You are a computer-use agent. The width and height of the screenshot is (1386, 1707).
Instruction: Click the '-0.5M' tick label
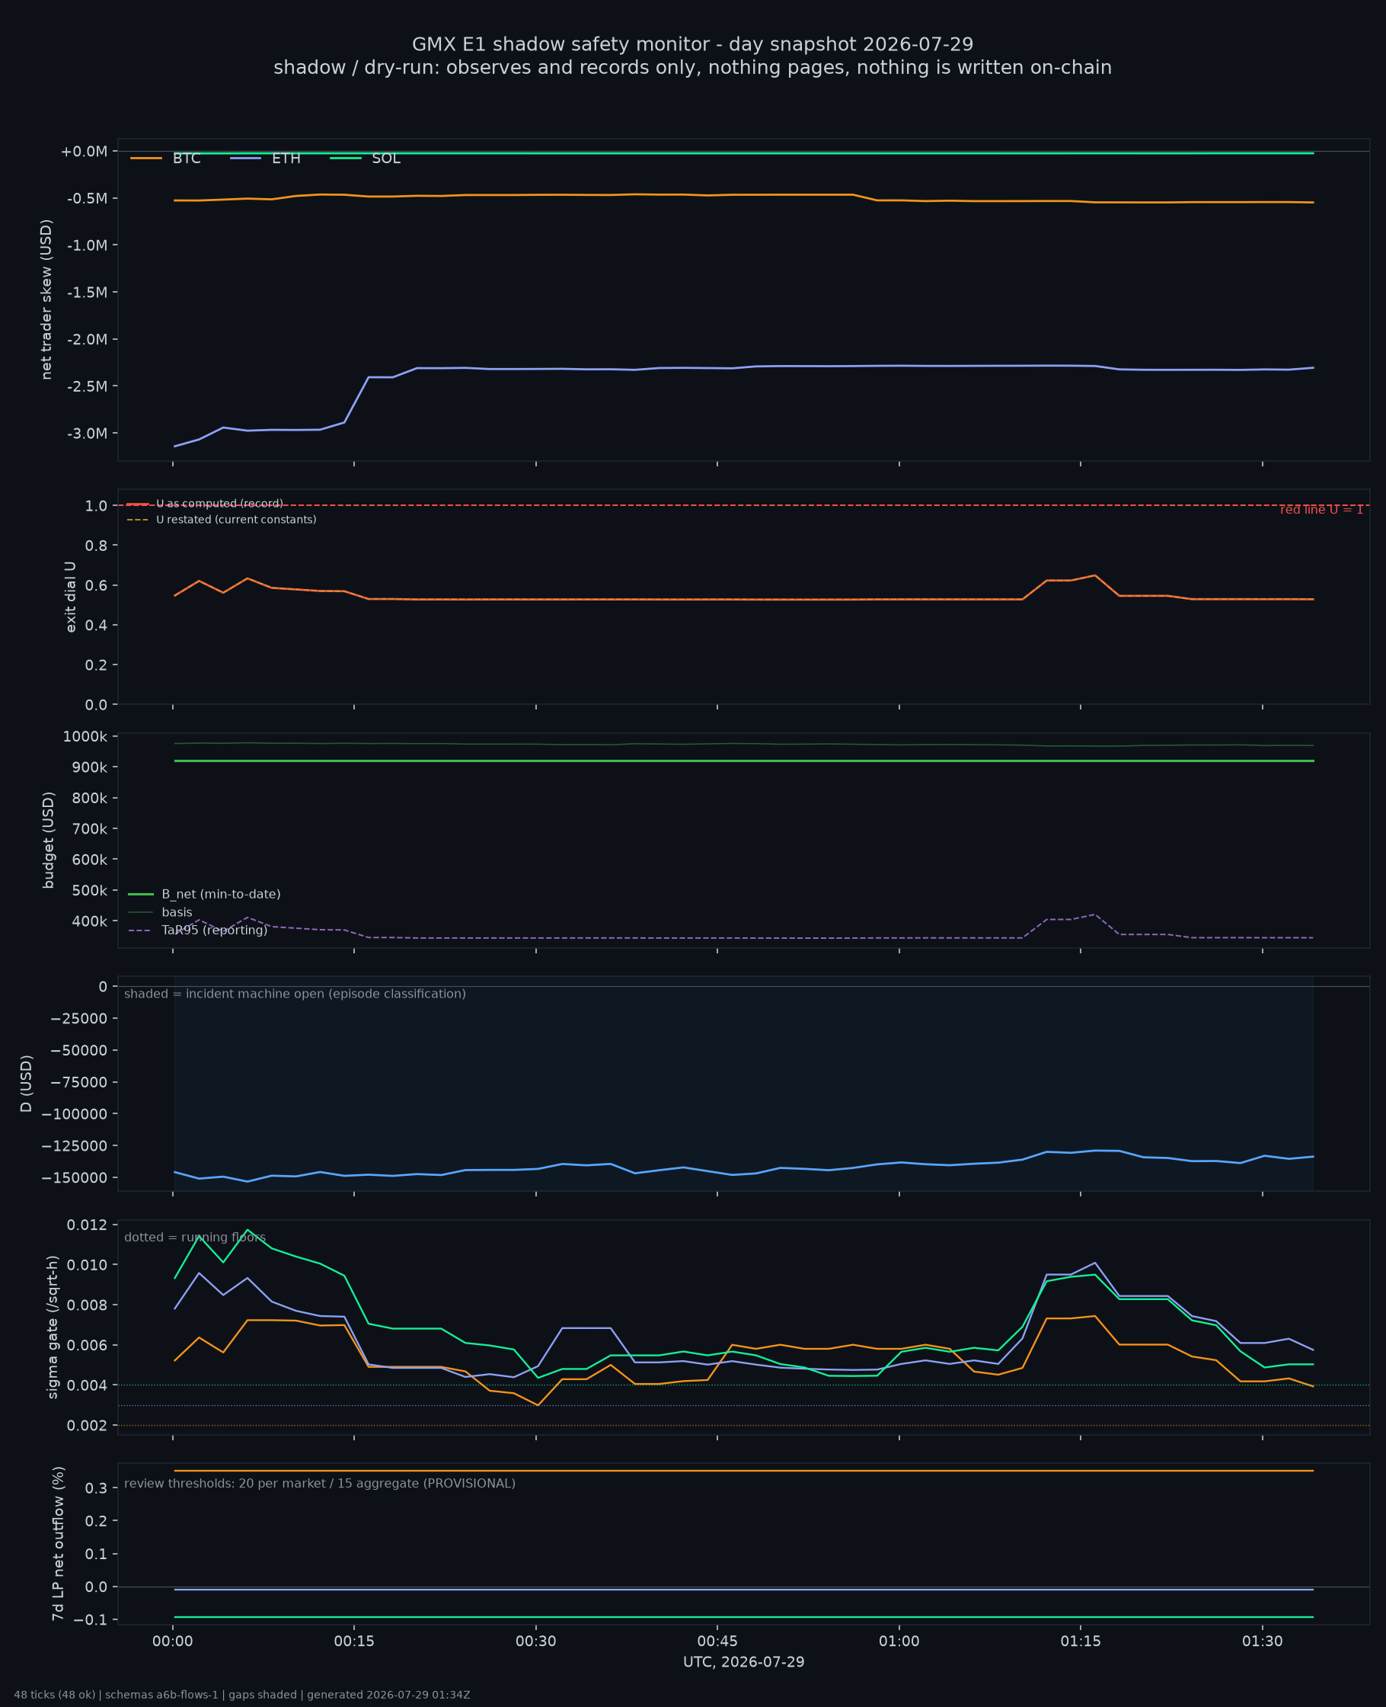coord(87,198)
